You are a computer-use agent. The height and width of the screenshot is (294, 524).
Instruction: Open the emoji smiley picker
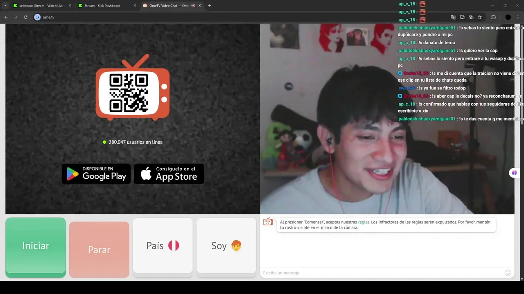click(508, 273)
